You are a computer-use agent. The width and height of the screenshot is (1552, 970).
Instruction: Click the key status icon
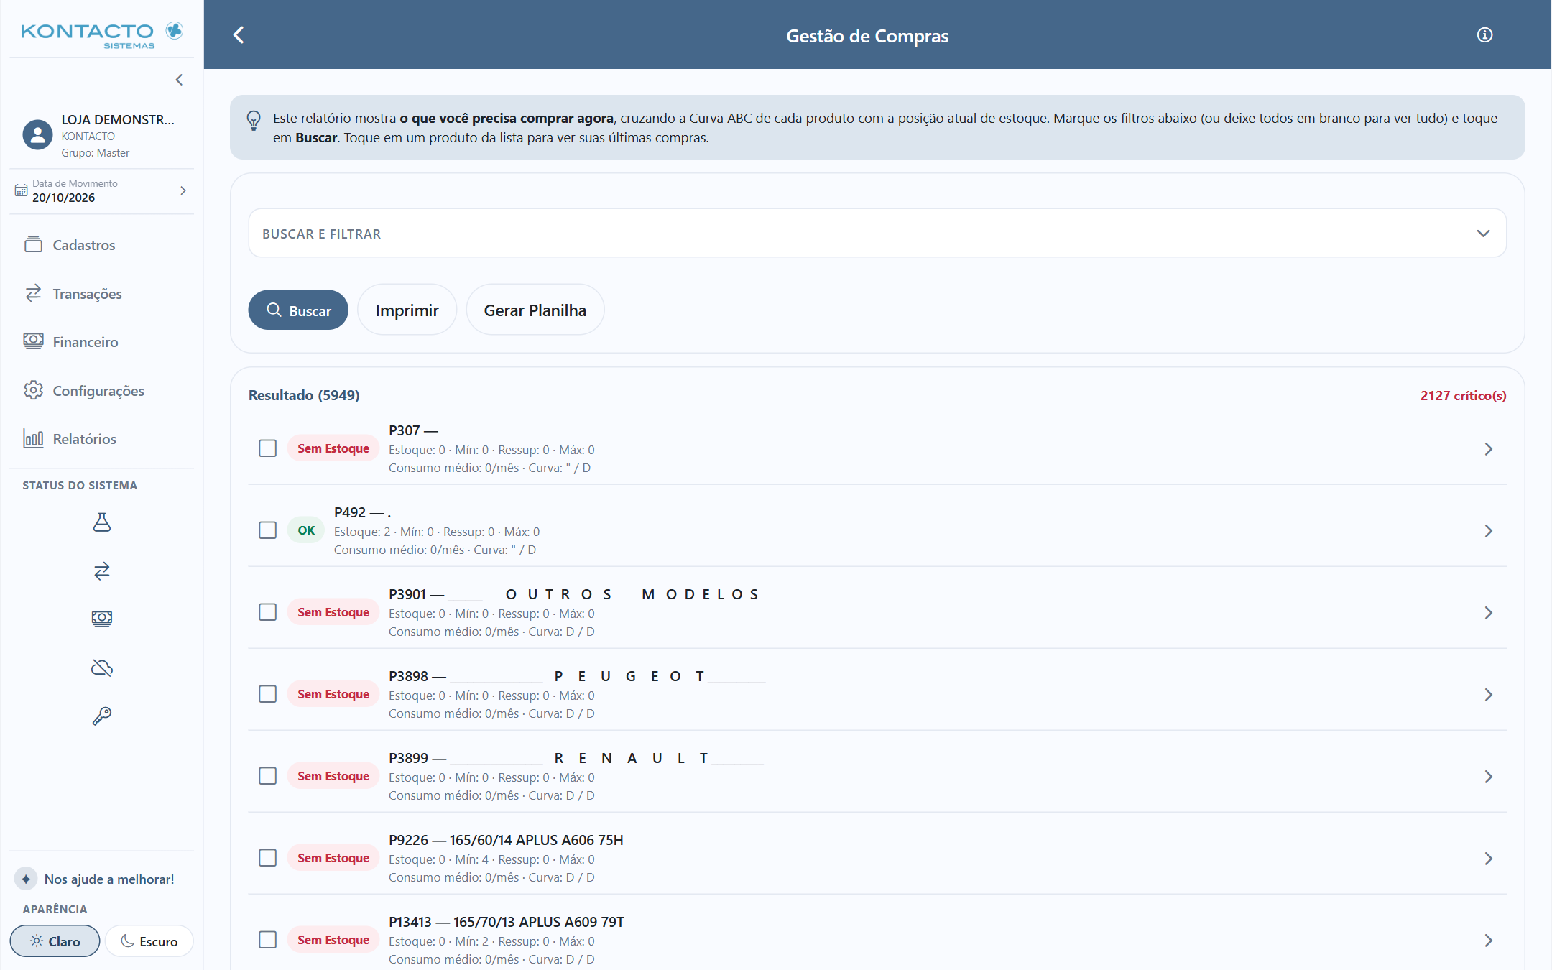(102, 716)
